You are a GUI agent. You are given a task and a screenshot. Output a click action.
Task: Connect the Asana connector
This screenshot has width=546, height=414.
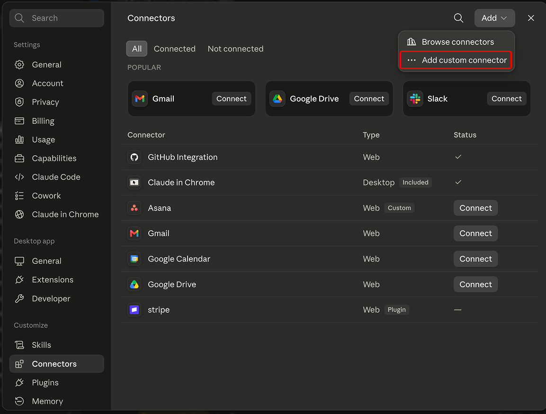coord(475,208)
